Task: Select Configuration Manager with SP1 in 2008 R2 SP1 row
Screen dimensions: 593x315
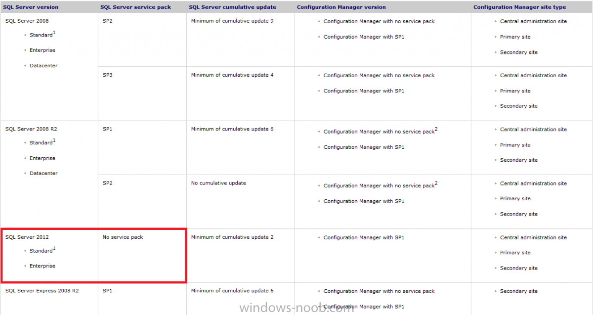Action: [364, 147]
